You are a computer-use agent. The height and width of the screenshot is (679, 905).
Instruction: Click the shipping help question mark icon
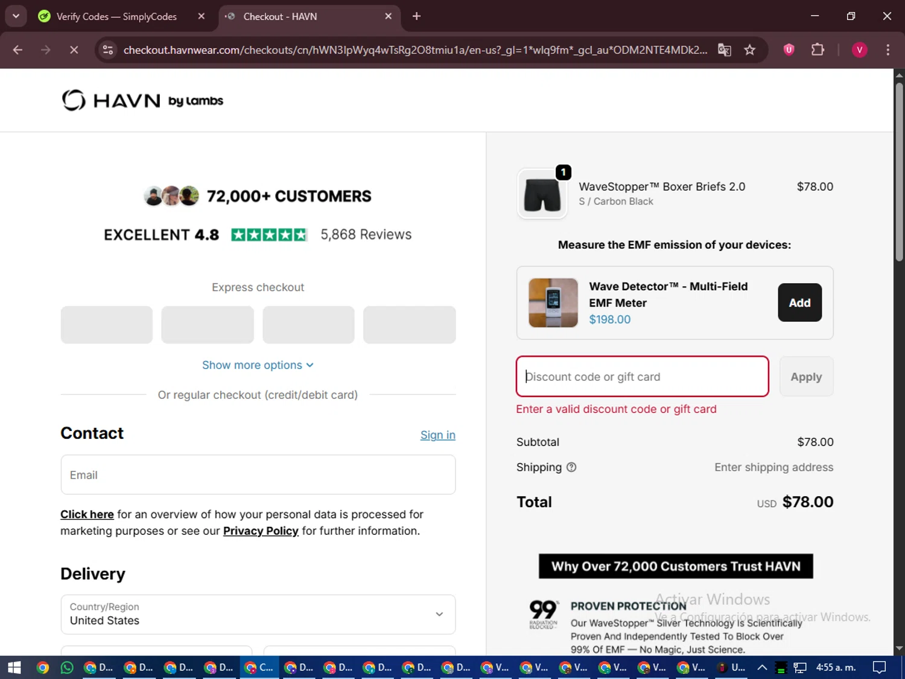(x=571, y=467)
